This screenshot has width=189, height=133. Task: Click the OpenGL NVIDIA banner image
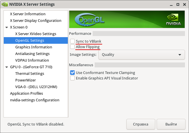[x=127, y=19]
